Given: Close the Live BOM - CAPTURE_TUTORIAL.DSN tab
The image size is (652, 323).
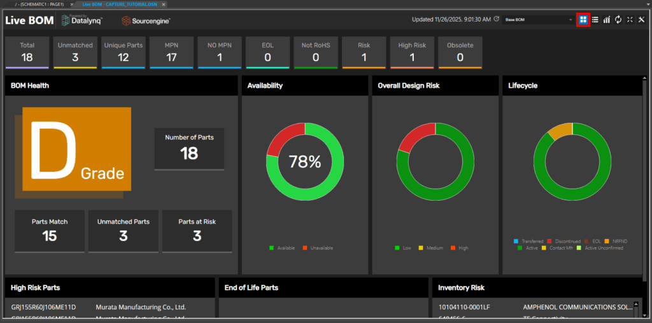Looking at the screenshot, I should coord(164,4).
